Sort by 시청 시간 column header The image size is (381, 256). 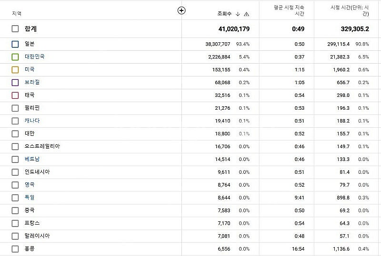click(350, 10)
